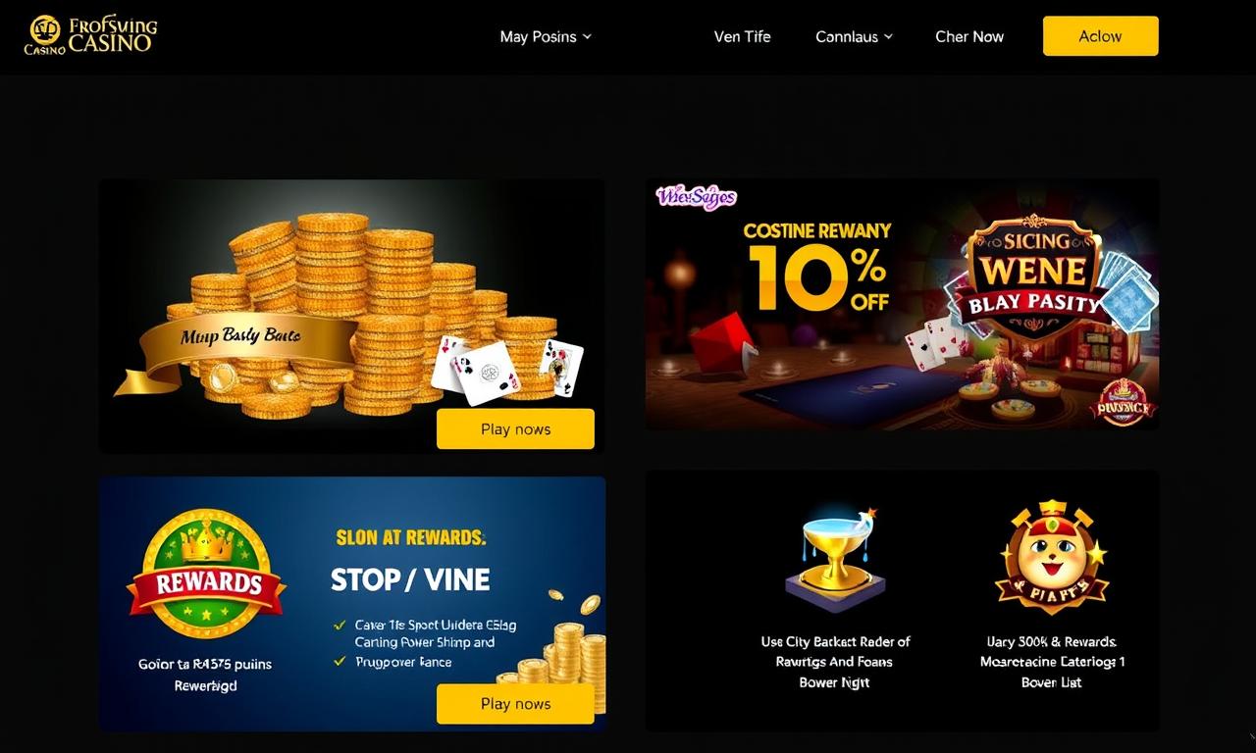Expand the May Posins dropdown menu
This screenshot has height=753, width=1256.
pyautogui.click(x=546, y=36)
